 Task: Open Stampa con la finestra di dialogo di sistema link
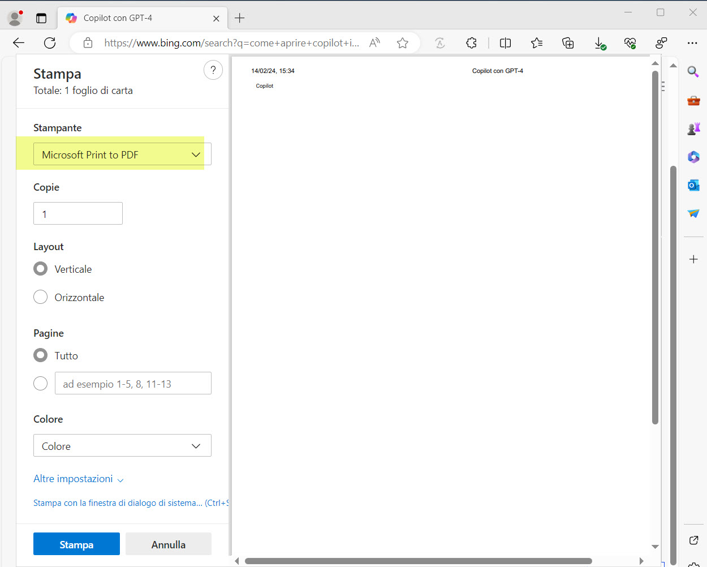coord(131,503)
